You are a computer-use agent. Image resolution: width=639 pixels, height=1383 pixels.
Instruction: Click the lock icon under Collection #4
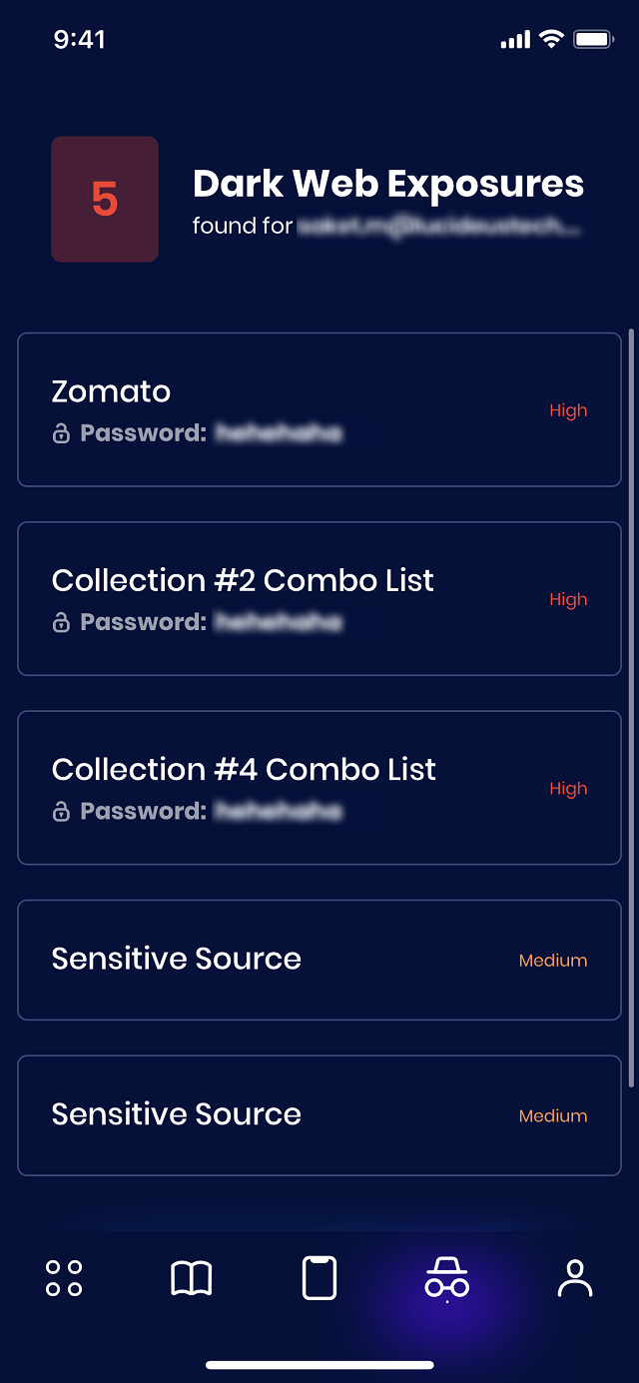(61, 811)
